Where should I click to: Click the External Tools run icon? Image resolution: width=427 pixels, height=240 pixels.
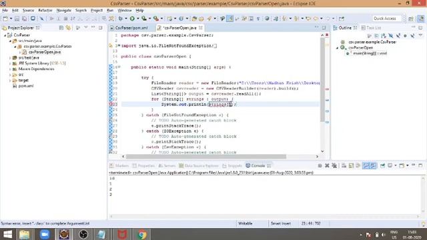(156, 19)
